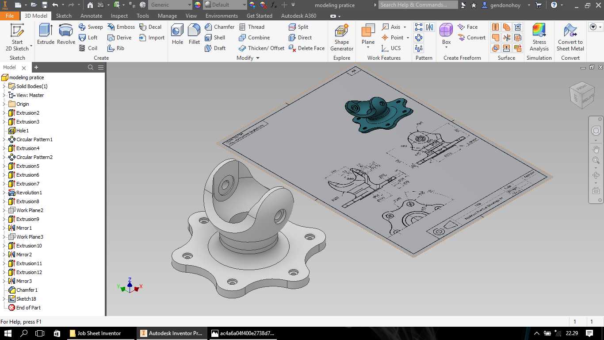Open the Shape Generator
Image resolution: width=604 pixels, height=340 pixels.
coord(341,38)
